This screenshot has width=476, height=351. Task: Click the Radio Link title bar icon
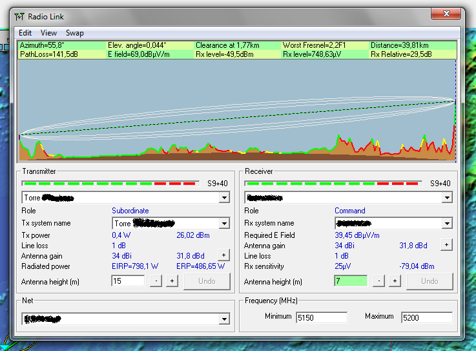pos(19,17)
